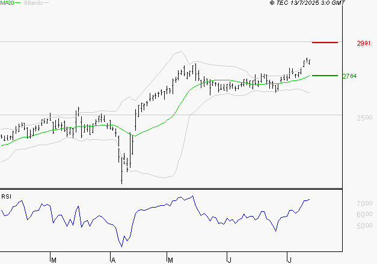Image resolution: width=377 pixels, height=264 pixels.
Task: Click the second M month marker on time axis
Action: (x=170, y=260)
